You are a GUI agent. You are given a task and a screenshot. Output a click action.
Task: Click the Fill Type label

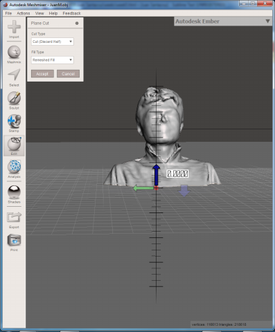click(x=37, y=52)
